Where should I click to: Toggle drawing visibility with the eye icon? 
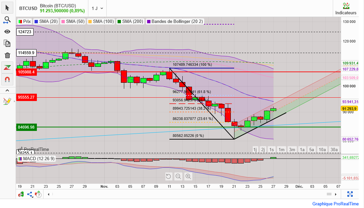pos(7,32)
